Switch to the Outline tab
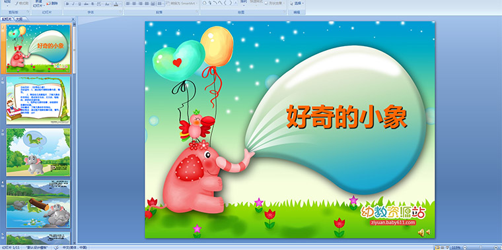This screenshot has width=502, height=250. [x=19, y=19]
